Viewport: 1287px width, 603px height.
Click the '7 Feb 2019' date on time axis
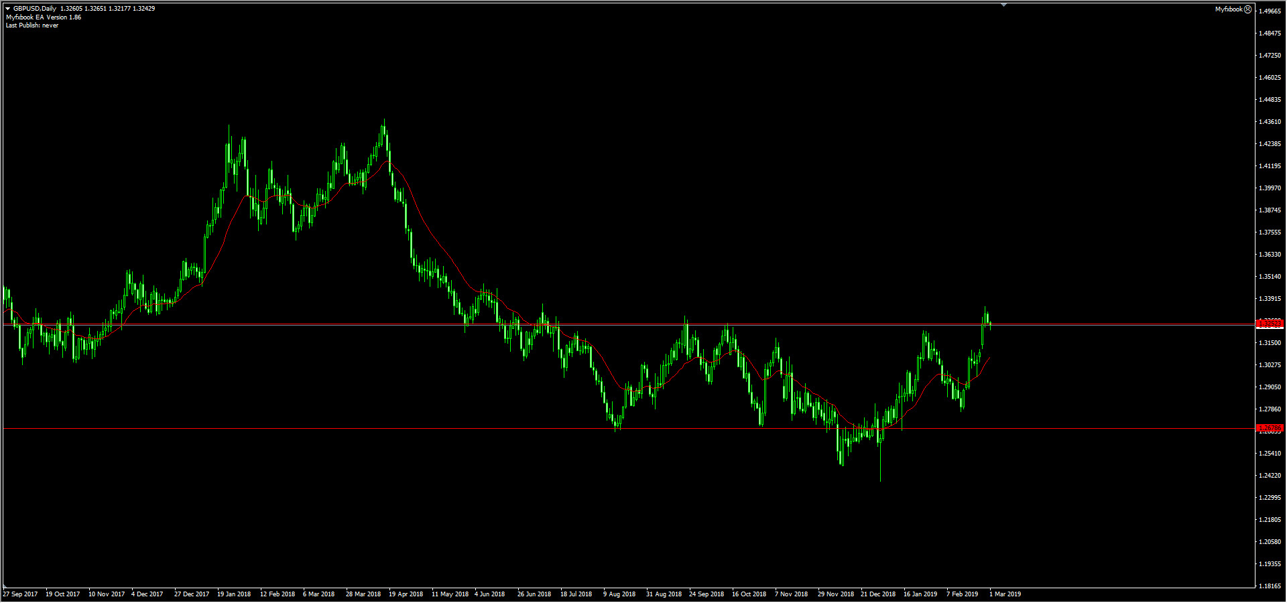click(963, 594)
